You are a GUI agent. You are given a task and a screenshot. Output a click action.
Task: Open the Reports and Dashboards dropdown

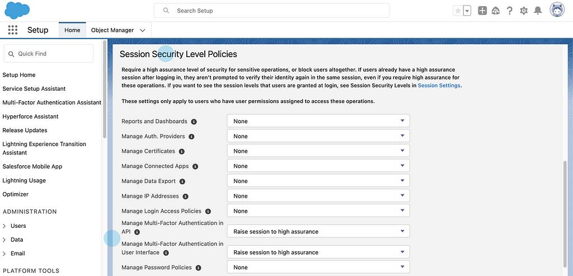tap(318, 121)
